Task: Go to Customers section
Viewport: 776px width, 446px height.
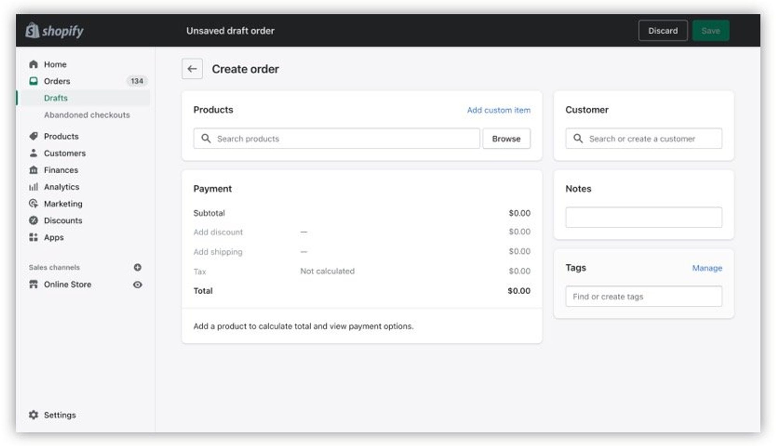Action: [x=64, y=153]
